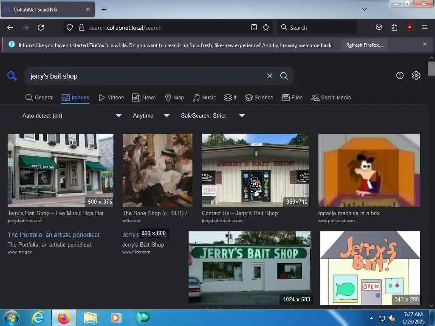Open green-sign Jerry's Bait Shop photo 1024 x 683
The image size is (435, 326).
click(x=250, y=268)
